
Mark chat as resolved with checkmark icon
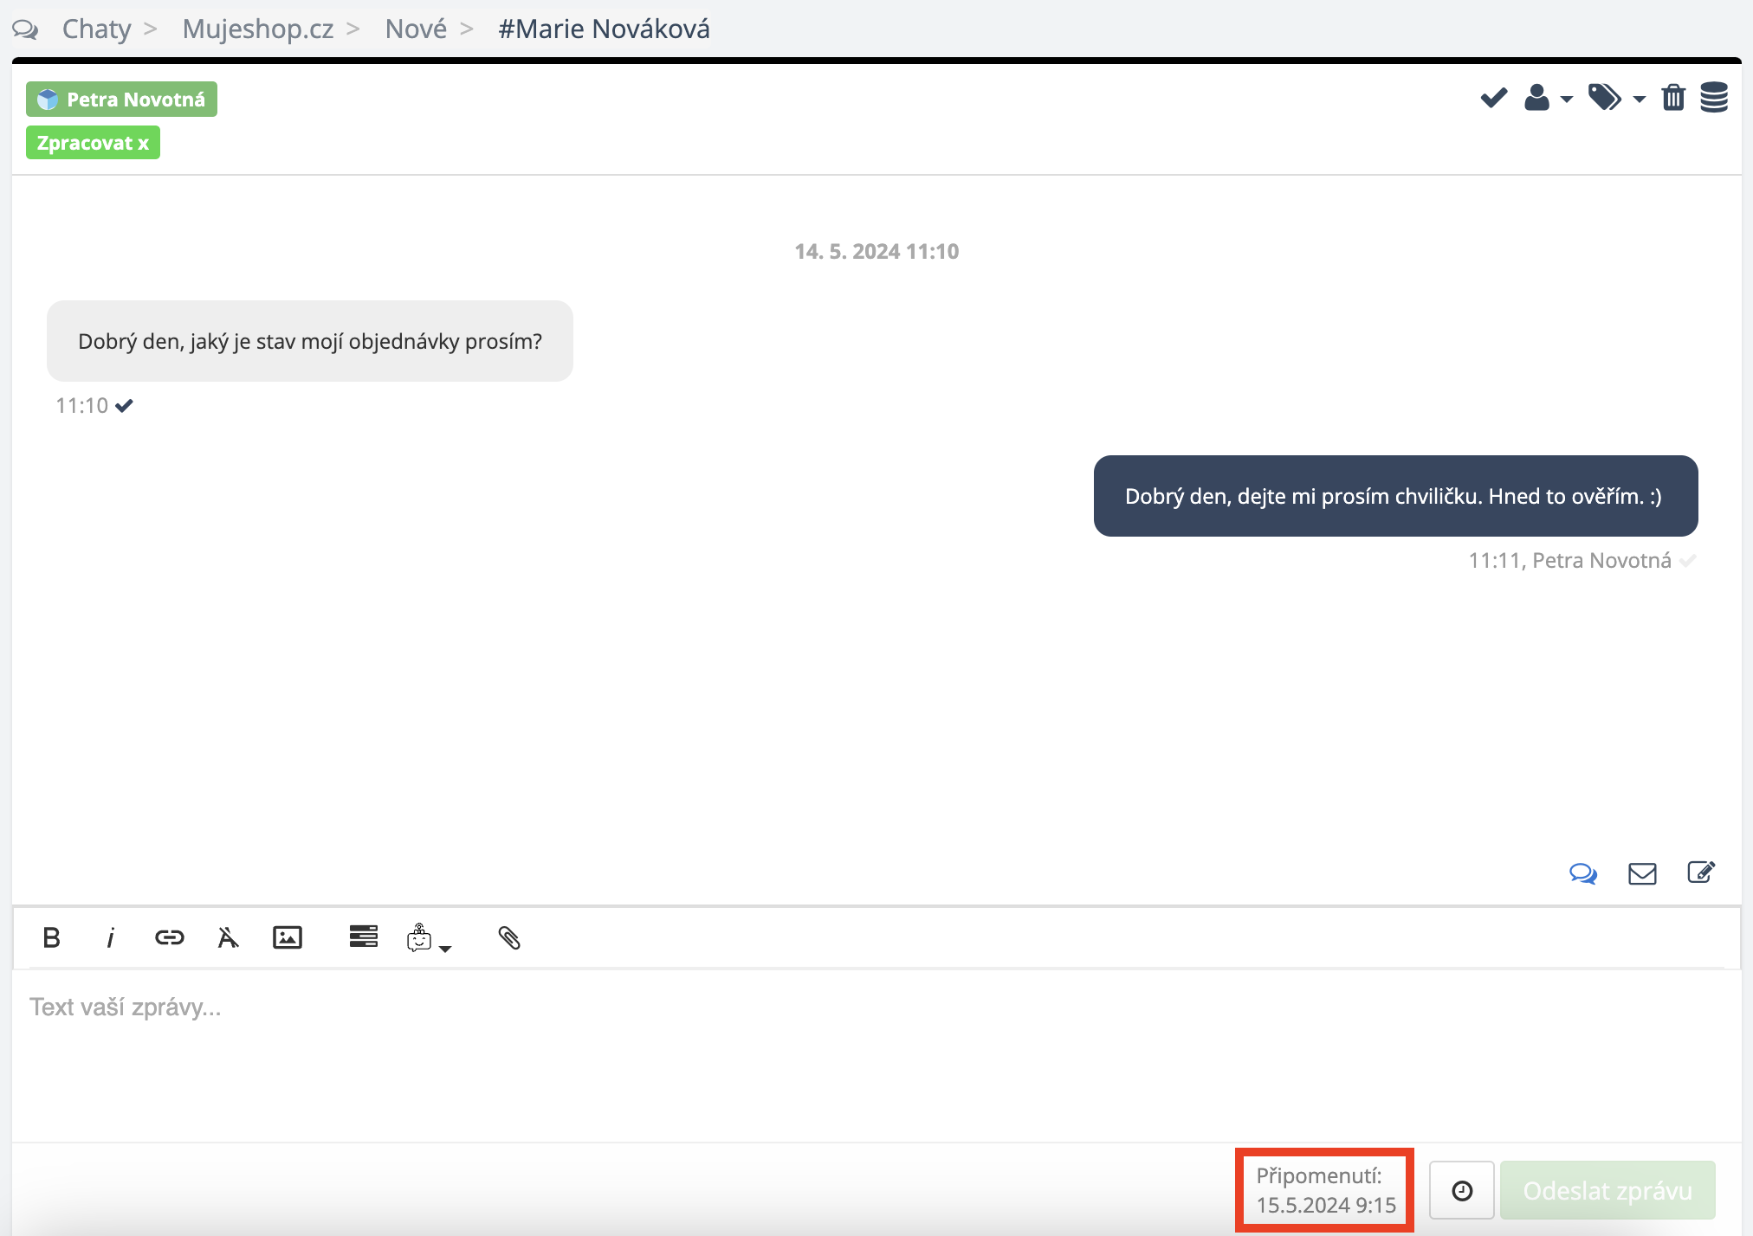coord(1493,98)
